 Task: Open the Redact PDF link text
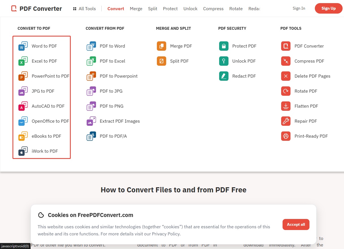click(x=244, y=76)
